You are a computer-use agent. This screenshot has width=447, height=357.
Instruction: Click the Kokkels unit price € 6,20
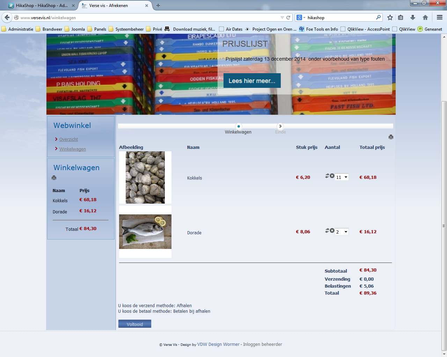(x=303, y=177)
